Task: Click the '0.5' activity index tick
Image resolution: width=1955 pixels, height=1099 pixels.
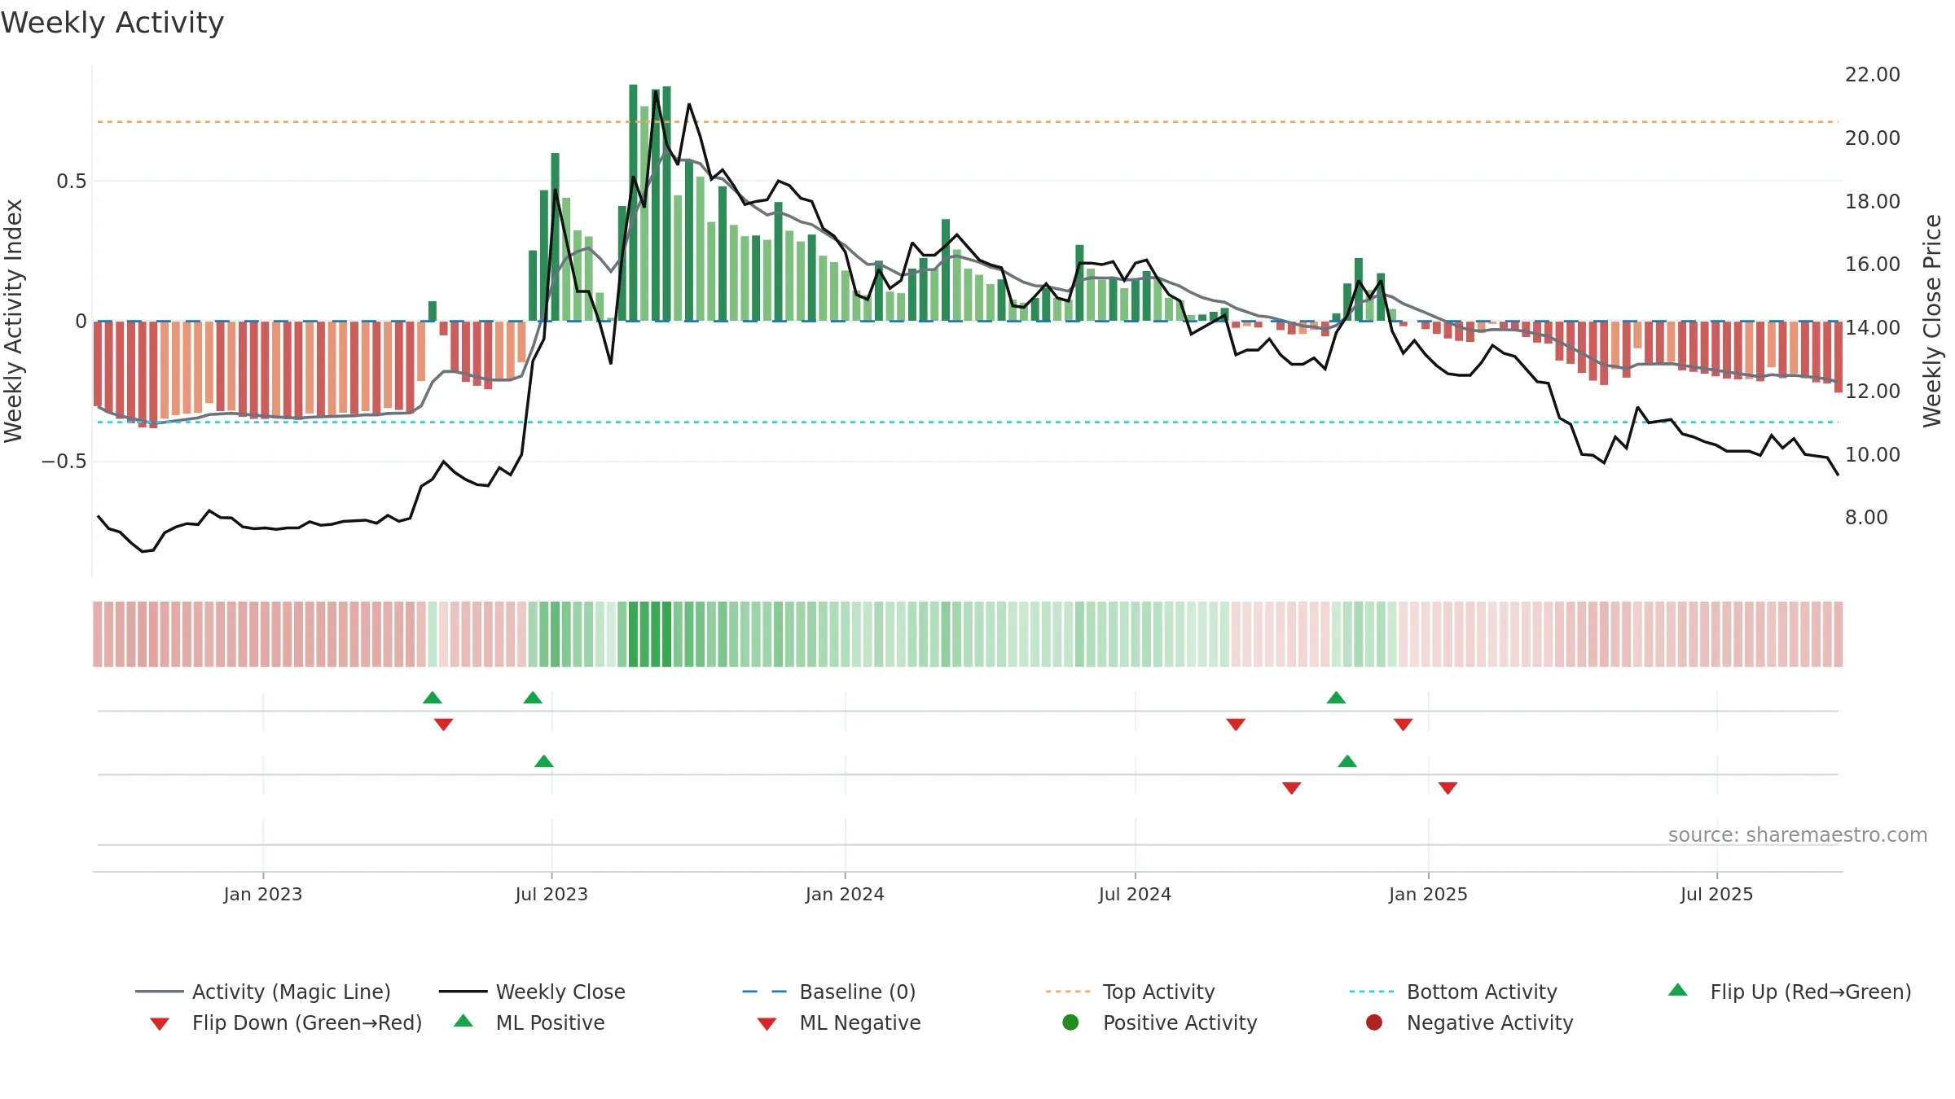Action: pyautogui.click(x=71, y=182)
